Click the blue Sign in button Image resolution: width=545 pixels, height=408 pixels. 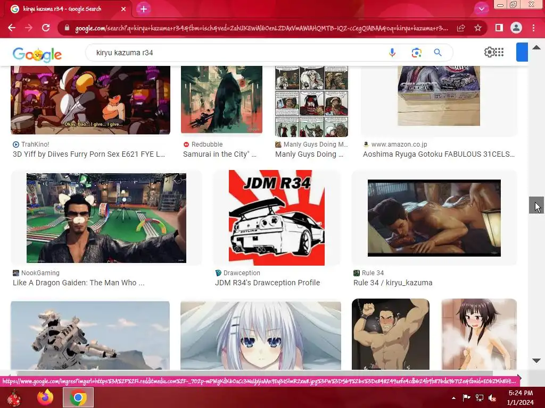(x=522, y=52)
